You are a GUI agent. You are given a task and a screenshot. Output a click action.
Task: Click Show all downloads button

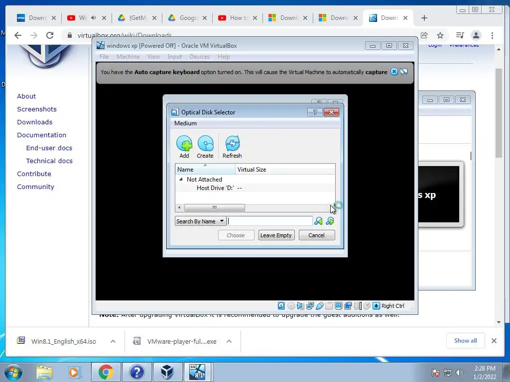pyautogui.click(x=466, y=340)
